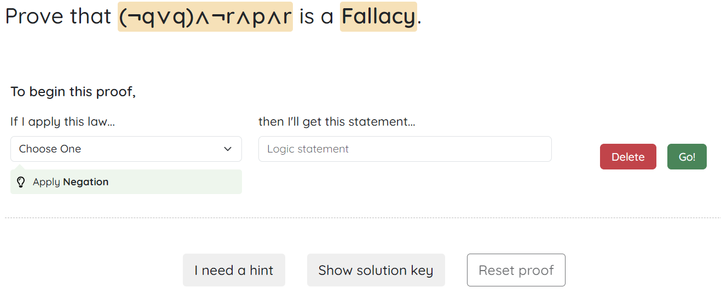
Task: Click the highlighted (¬q∨q)∧¬r∧p∧r statement
Action: [205, 16]
